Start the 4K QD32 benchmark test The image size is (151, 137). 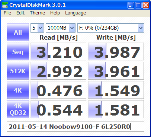pyautogui.click(x=18, y=109)
